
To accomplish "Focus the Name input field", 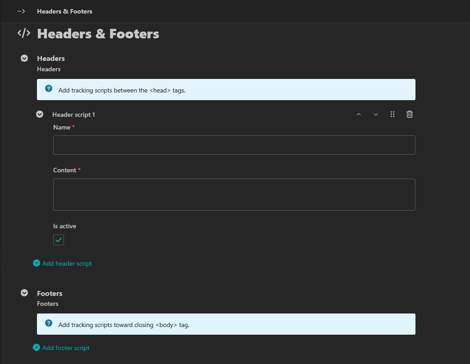I will pos(234,145).
